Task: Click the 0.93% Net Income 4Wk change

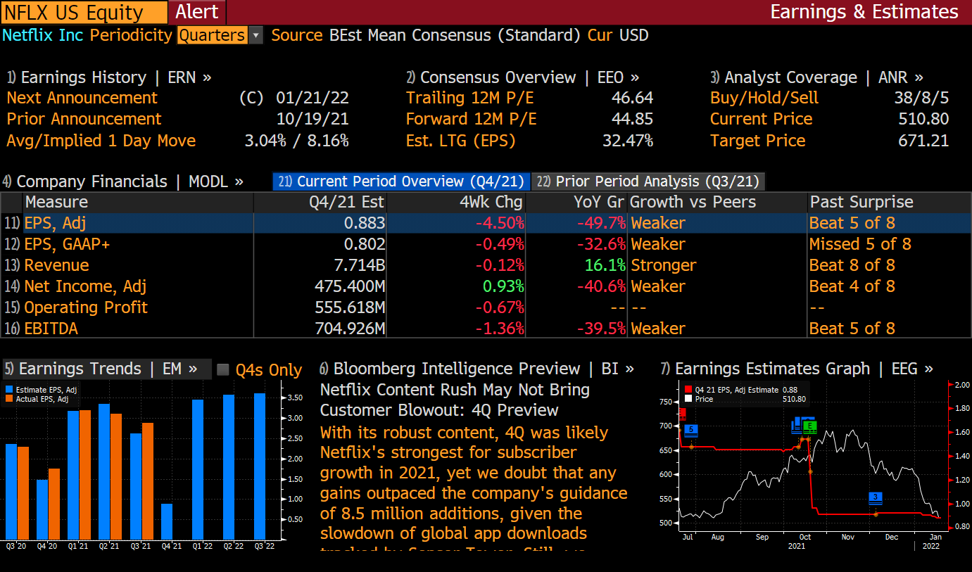Action: tap(503, 286)
